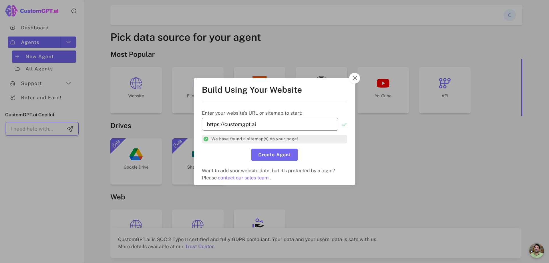This screenshot has height=263, width=549.
Task: Select New Agent in sidebar
Action: (x=44, y=56)
